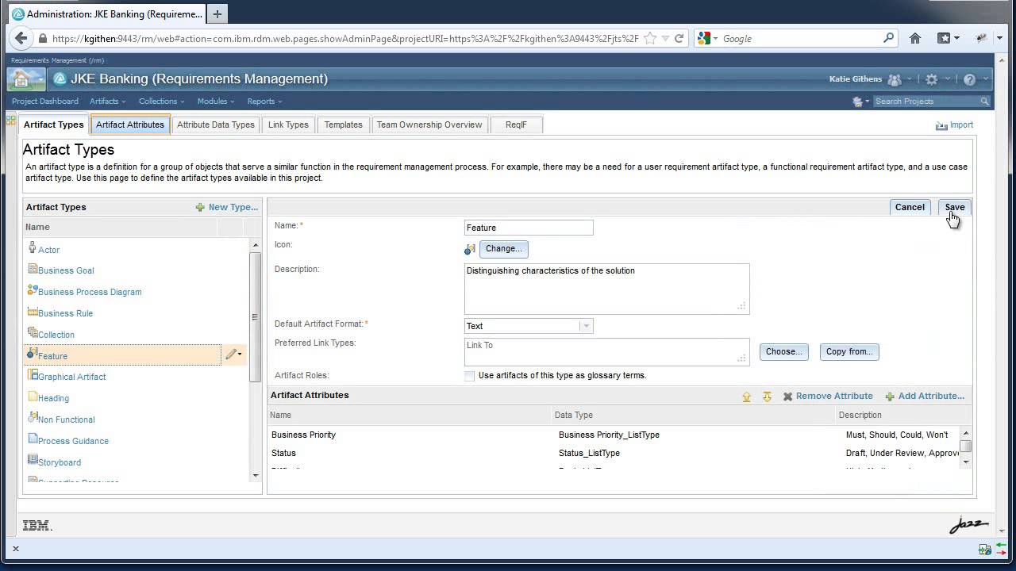This screenshot has height=571, width=1016.
Task: Open user team icon next to Katie Githens
Action: [x=895, y=79]
